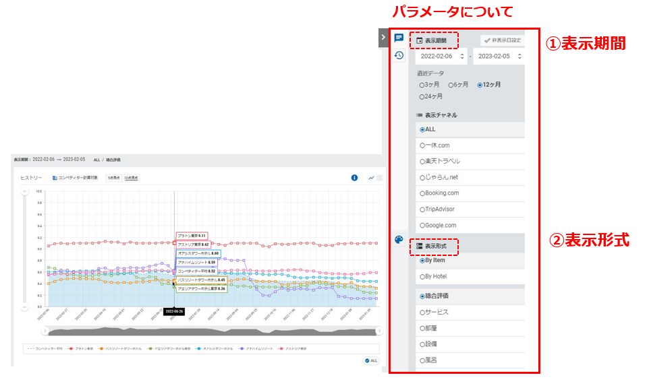Select the 3ヶ月 recent data option
The width and height of the screenshot is (649, 392).
pyautogui.click(x=422, y=86)
